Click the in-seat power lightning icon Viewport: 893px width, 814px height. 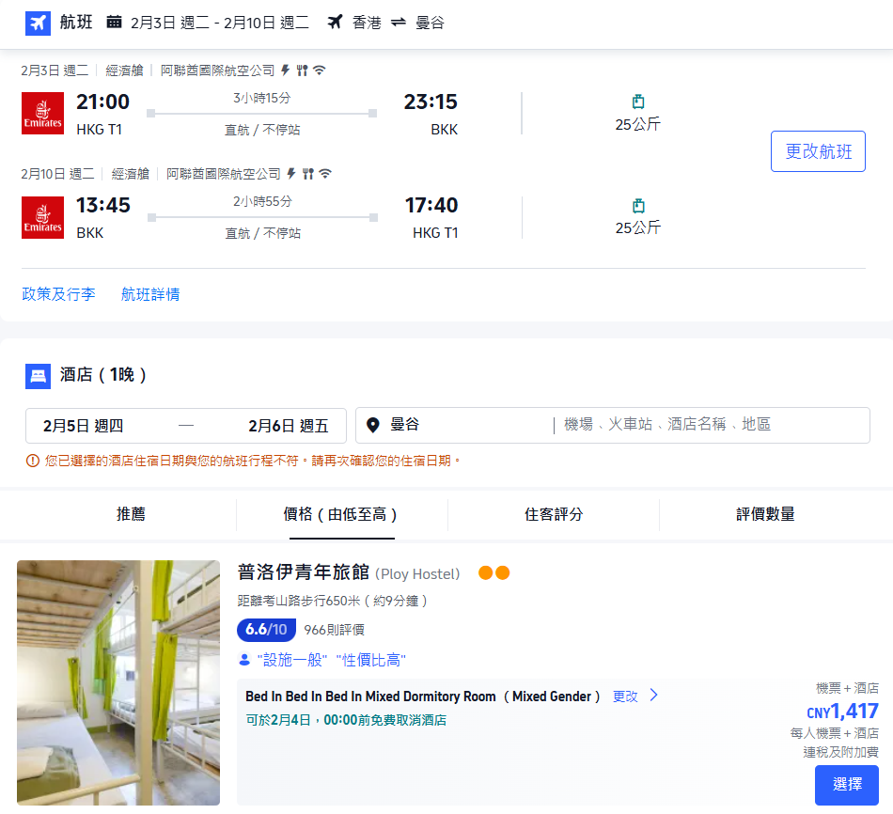286,70
